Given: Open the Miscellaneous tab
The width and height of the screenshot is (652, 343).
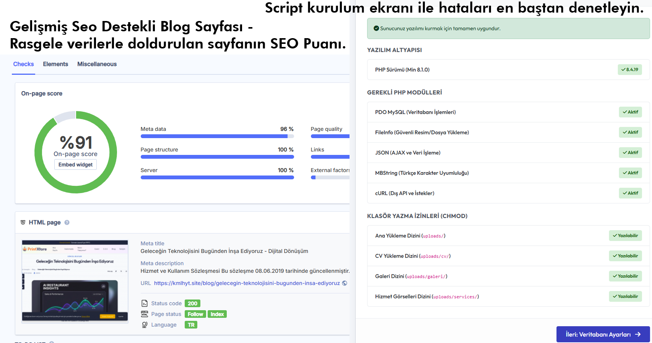Looking at the screenshot, I should [97, 64].
